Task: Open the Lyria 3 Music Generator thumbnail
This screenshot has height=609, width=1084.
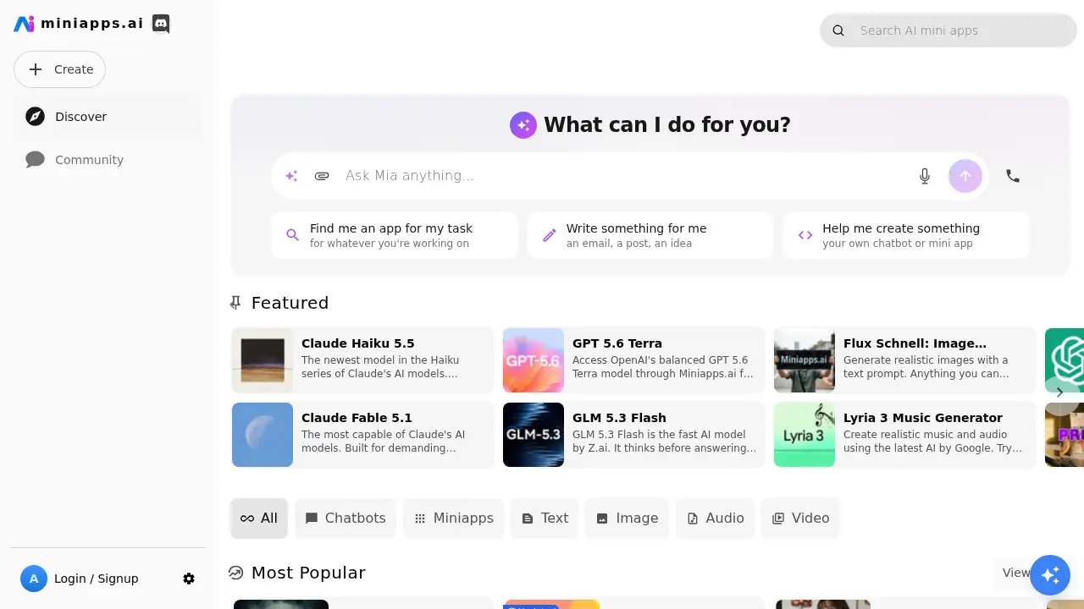Action: tap(805, 435)
